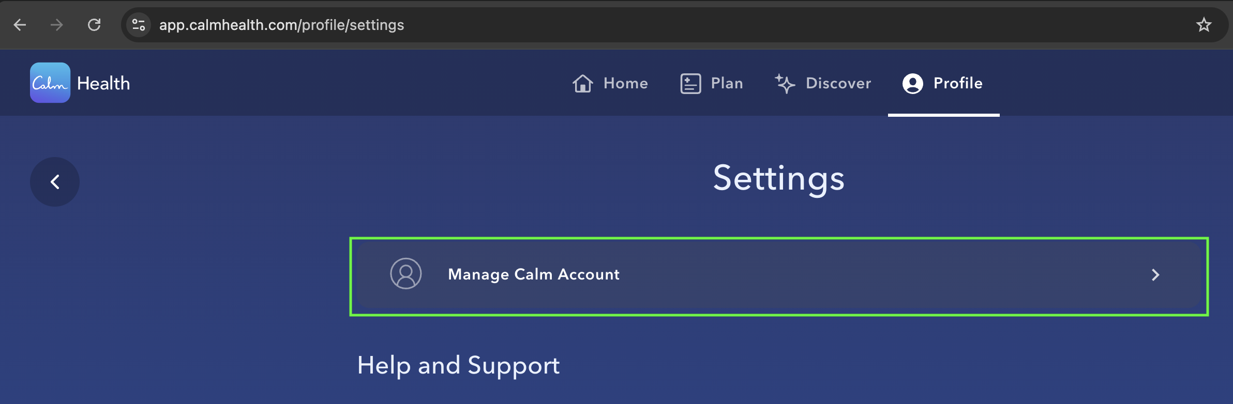This screenshot has height=404, width=1233.
Task: Click the site permissions icon in address bar
Action: pos(138,24)
